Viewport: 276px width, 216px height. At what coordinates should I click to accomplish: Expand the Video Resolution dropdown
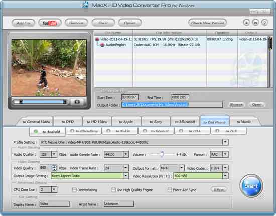[x=225, y=176]
